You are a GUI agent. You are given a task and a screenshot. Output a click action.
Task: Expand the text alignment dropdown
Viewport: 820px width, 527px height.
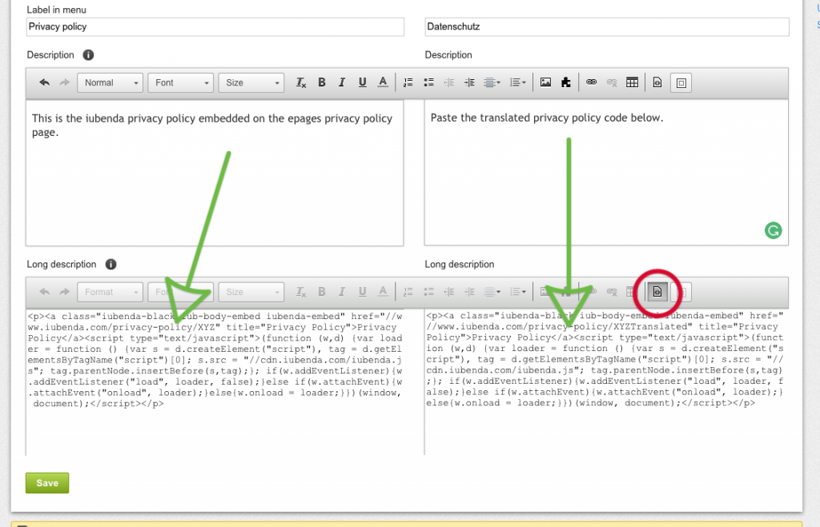point(493,82)
